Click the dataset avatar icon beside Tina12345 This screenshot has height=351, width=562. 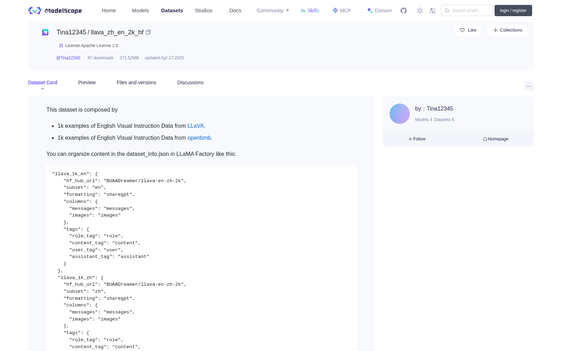tap(45, 32)
